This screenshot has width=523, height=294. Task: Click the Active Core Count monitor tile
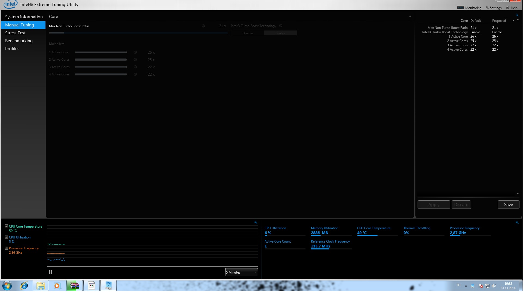[x=285, y=244]
